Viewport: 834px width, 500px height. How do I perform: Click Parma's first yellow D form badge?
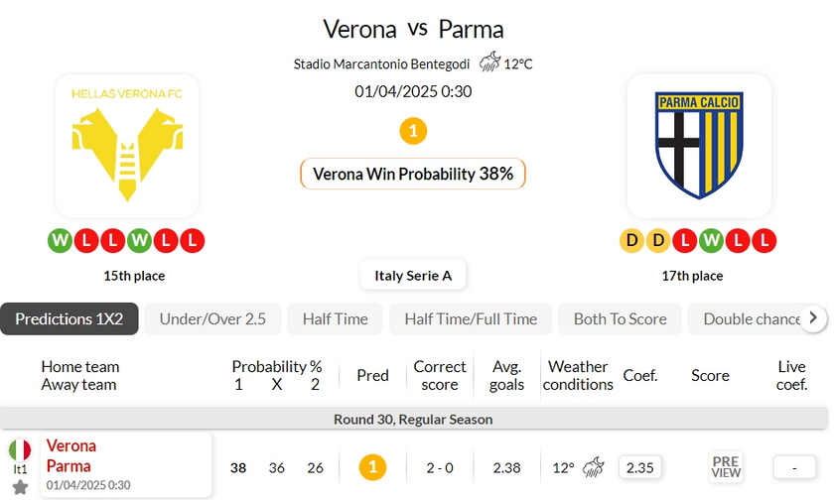[x=631, y=240]
